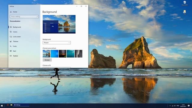Click the volume icon in system tray
The height and width of the screenshot is (108, 192).
[175, 106]
